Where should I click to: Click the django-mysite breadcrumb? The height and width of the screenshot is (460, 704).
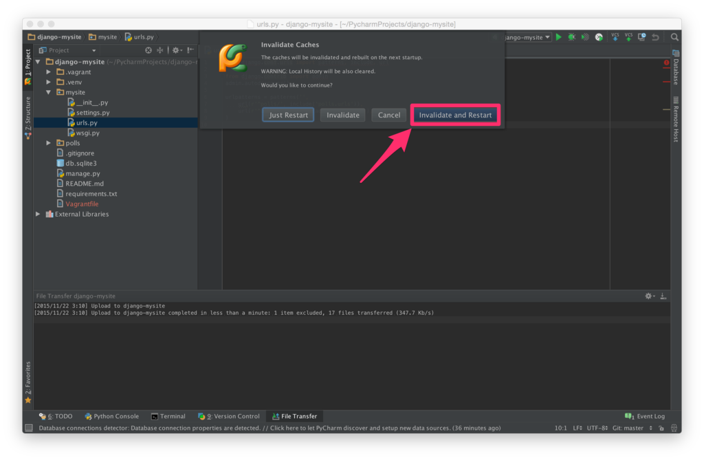55,37
